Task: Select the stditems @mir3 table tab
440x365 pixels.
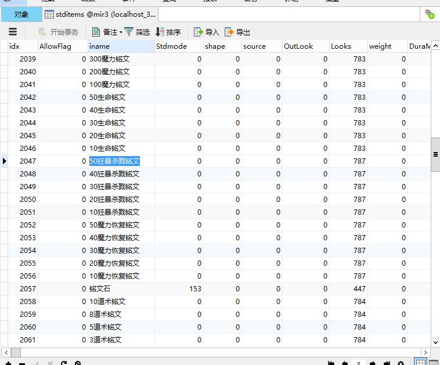Action: (x=99, y=15)
